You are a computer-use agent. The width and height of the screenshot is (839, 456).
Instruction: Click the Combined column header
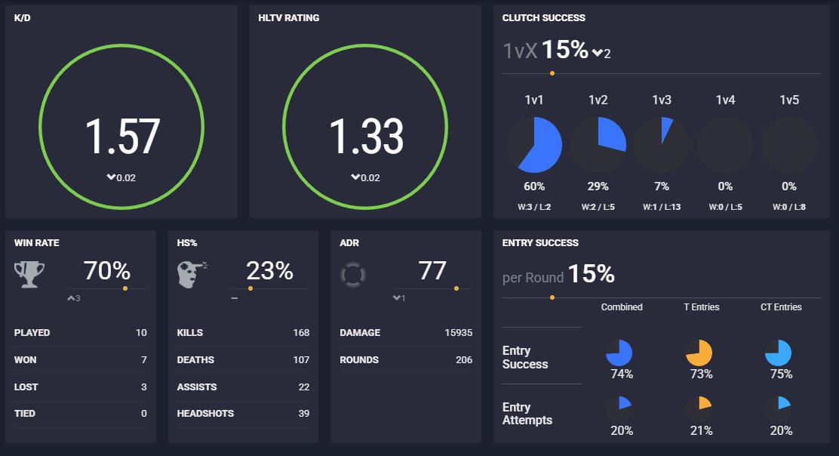pyautogui.click(x=622, y=307)
